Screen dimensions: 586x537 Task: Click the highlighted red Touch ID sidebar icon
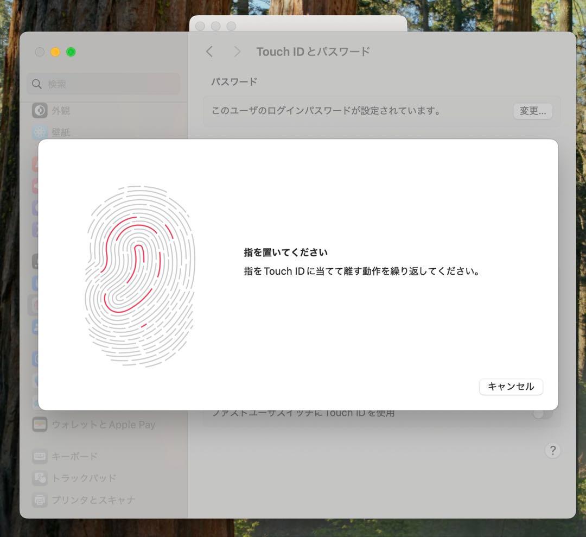tap(39, 305)
